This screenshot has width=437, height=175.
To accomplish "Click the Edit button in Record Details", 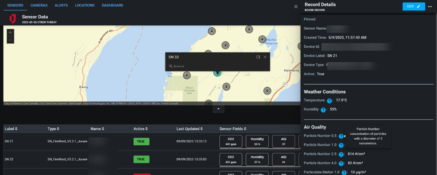I will pyautogui.click(x=413, y=7).
